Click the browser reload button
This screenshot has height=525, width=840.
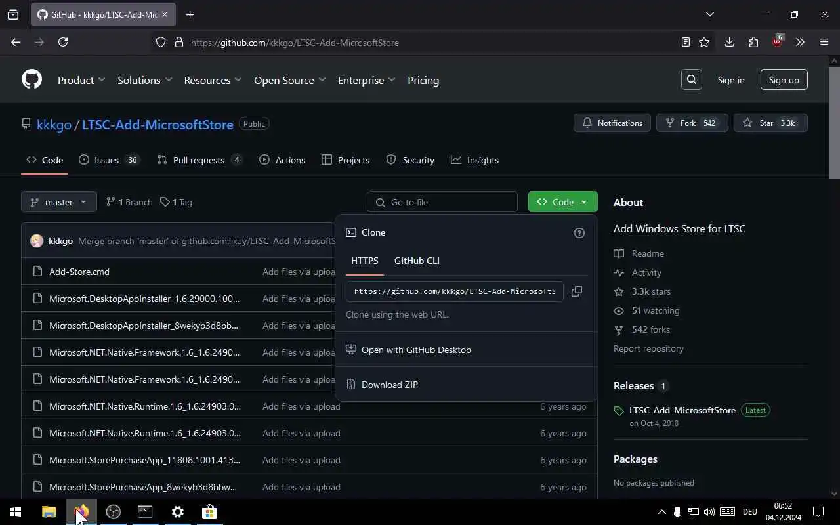pyautogui.click(x=63, y=42)
